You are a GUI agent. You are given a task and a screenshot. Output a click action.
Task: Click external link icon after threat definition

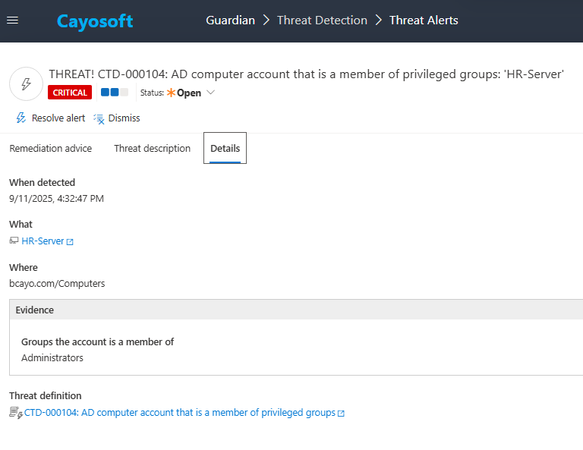pos(341,414)
